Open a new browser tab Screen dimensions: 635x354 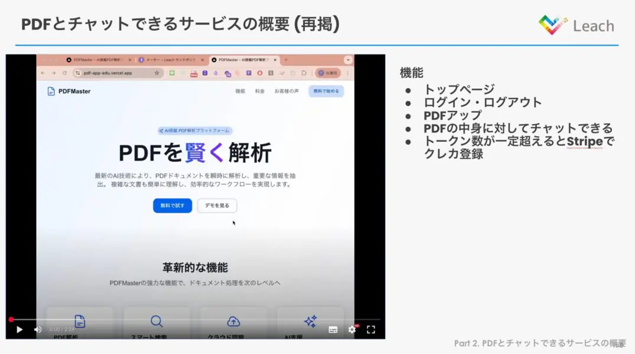(286, 60)
